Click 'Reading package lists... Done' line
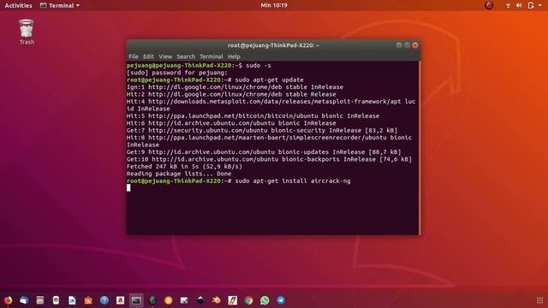Viewport: 548px width, 308px height. [x=179, y=174]
